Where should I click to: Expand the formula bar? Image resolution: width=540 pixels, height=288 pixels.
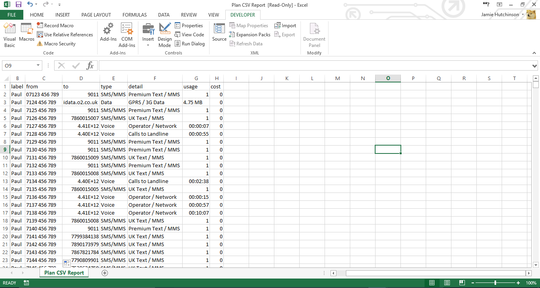(535, 65)
